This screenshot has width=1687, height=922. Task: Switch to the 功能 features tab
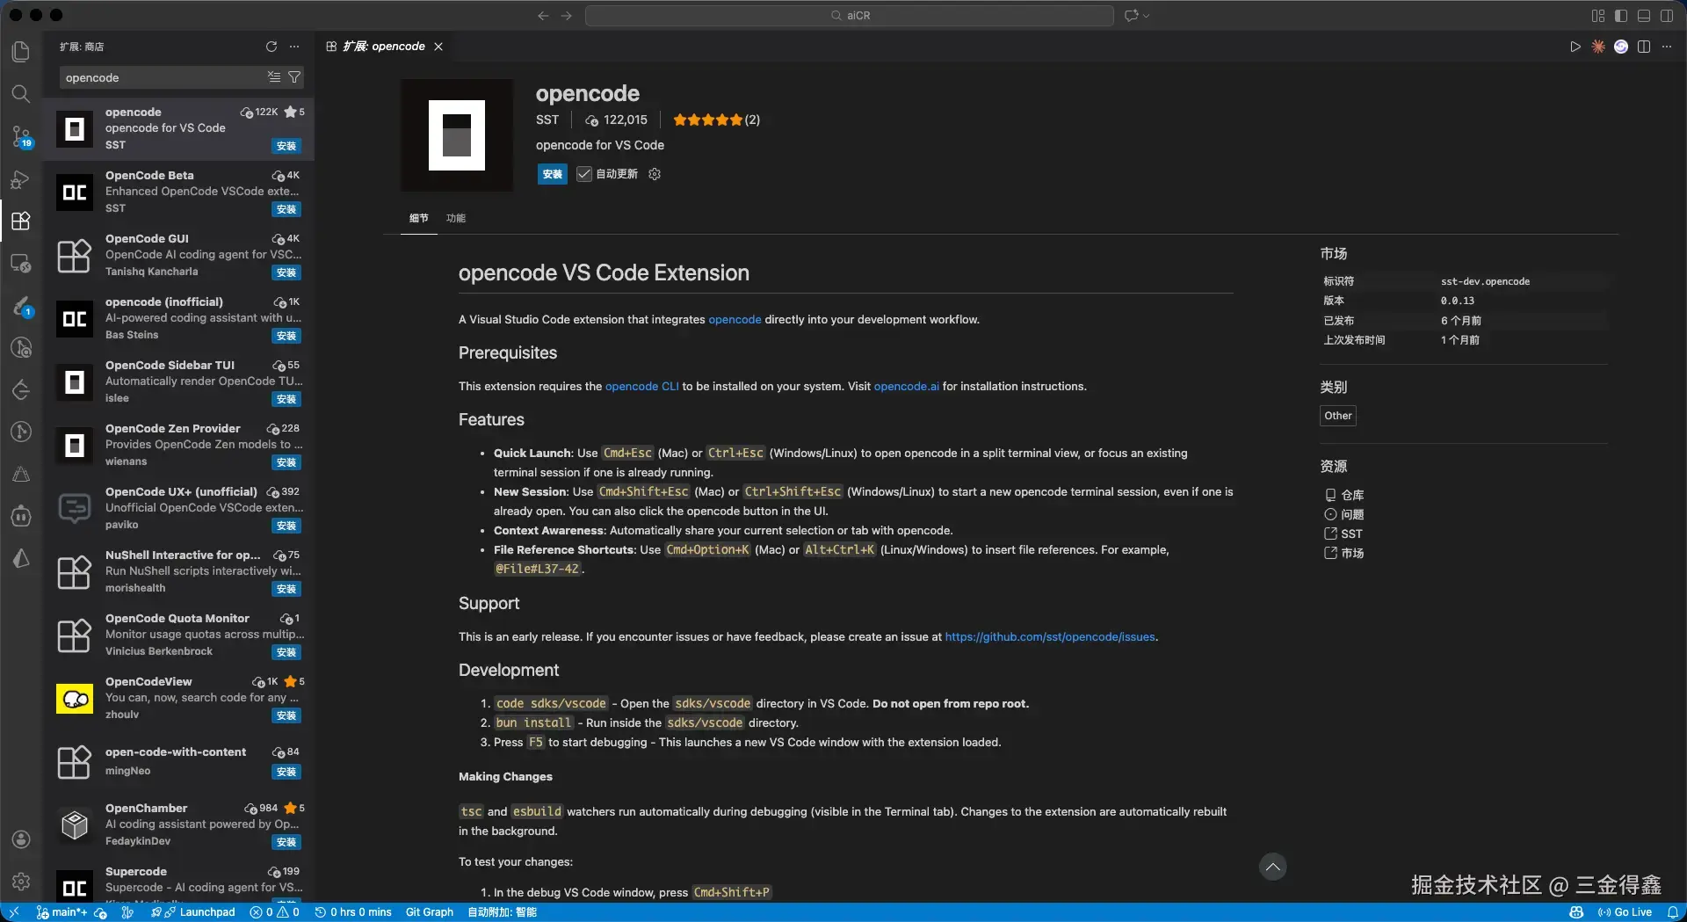pyautogui.click(x=456, y=218)
